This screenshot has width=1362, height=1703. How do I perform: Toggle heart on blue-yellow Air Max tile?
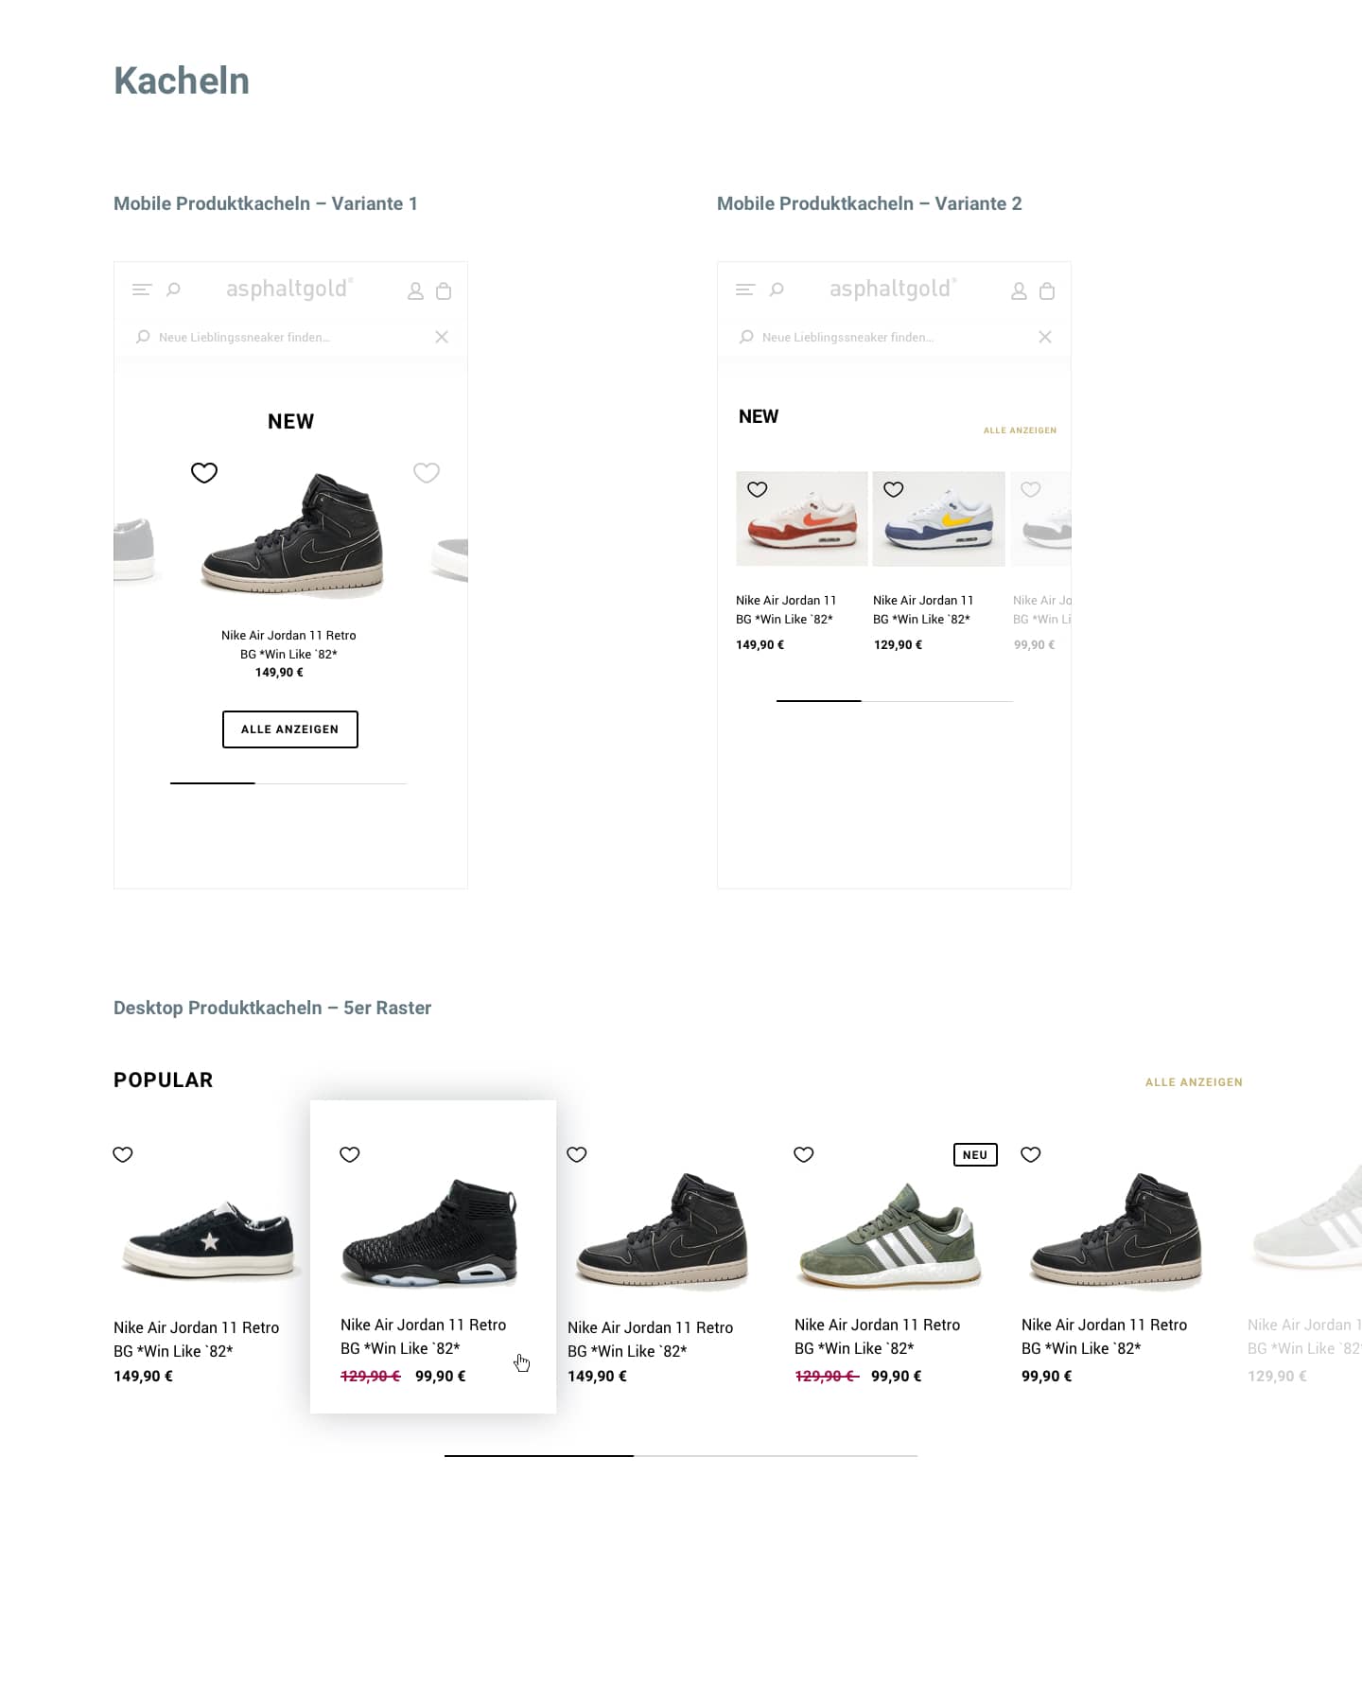(894, 489)
